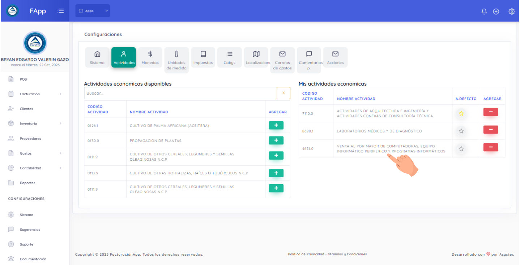Click the Buscar activity search field
Screen dimensions: 520x265
[x=180, y=93]
